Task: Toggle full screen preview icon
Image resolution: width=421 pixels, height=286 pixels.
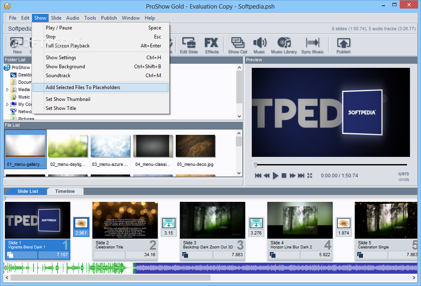Action: 309,175
